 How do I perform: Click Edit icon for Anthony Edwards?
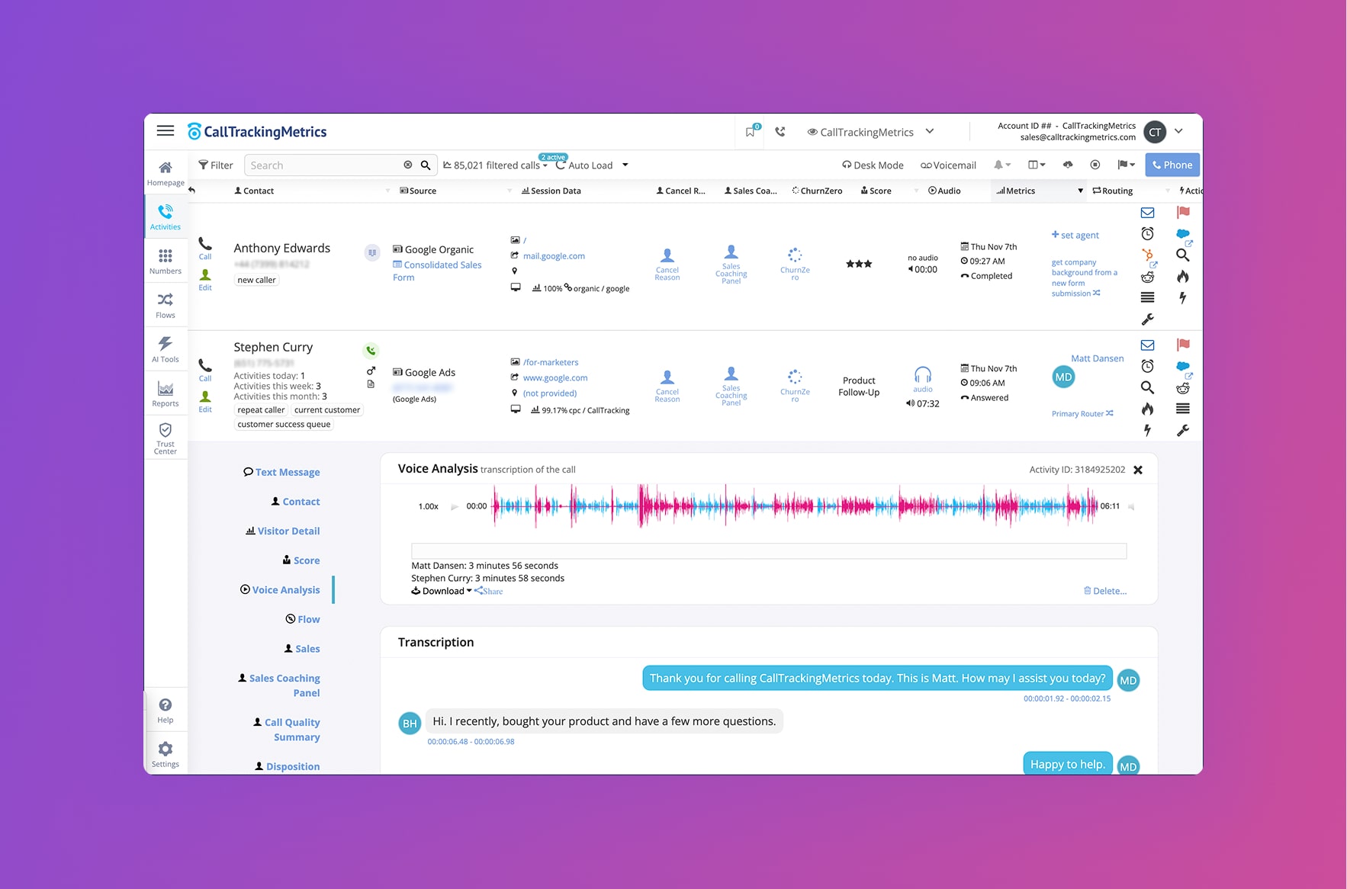point(205,280)
